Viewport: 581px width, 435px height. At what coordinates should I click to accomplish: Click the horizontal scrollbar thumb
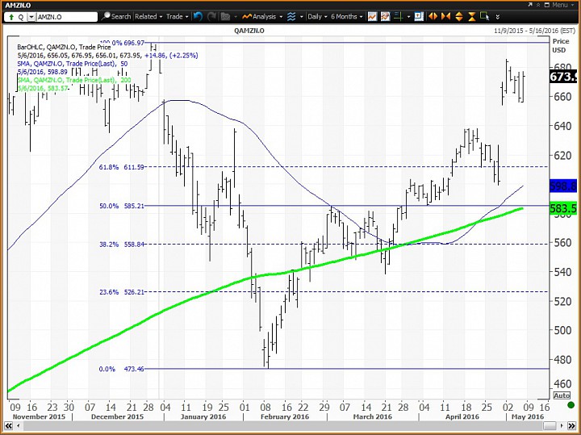pyautogui.click(x=550, y=426)
